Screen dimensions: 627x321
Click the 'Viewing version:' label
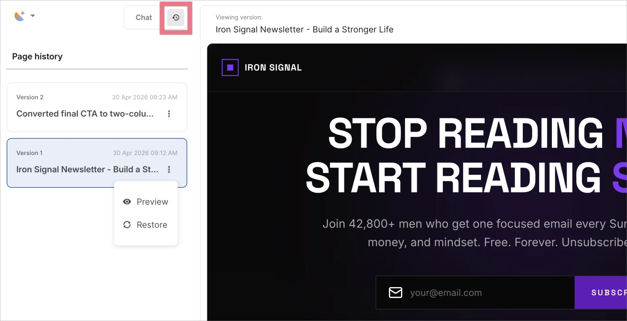coord(239,17)
